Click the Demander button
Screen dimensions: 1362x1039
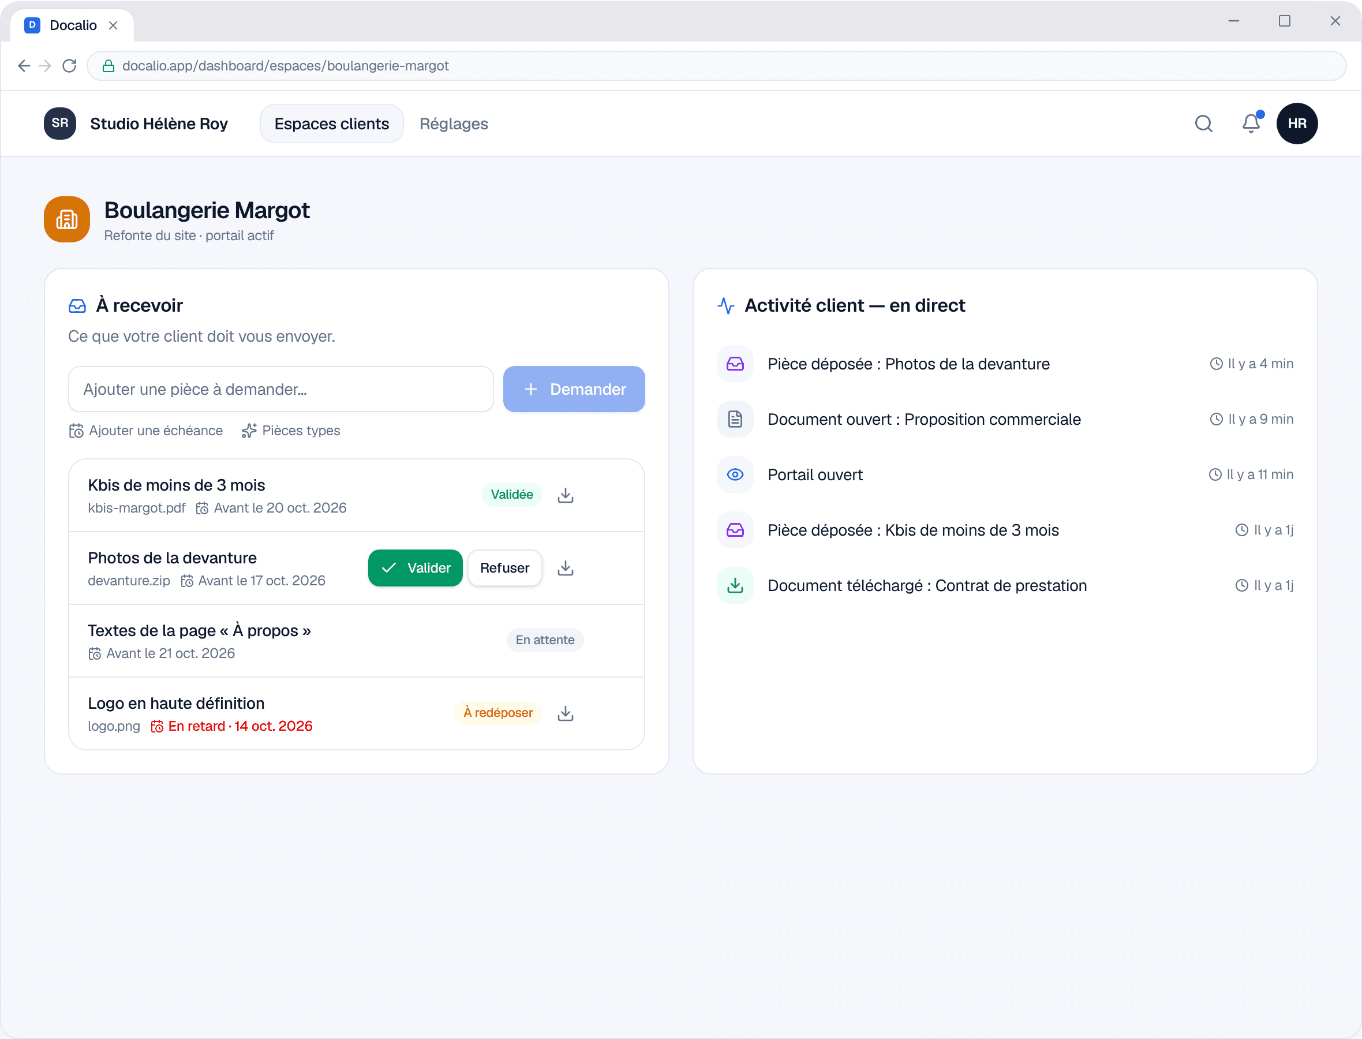(x=574, y=389)
